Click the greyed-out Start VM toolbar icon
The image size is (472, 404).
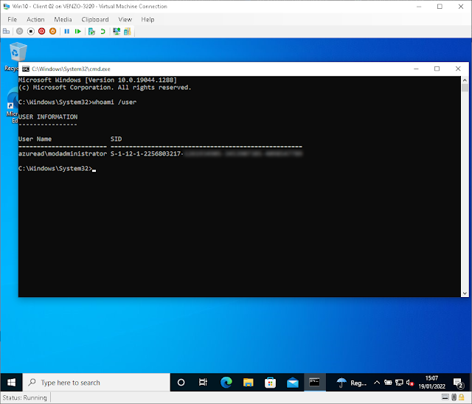pos(20,31)
